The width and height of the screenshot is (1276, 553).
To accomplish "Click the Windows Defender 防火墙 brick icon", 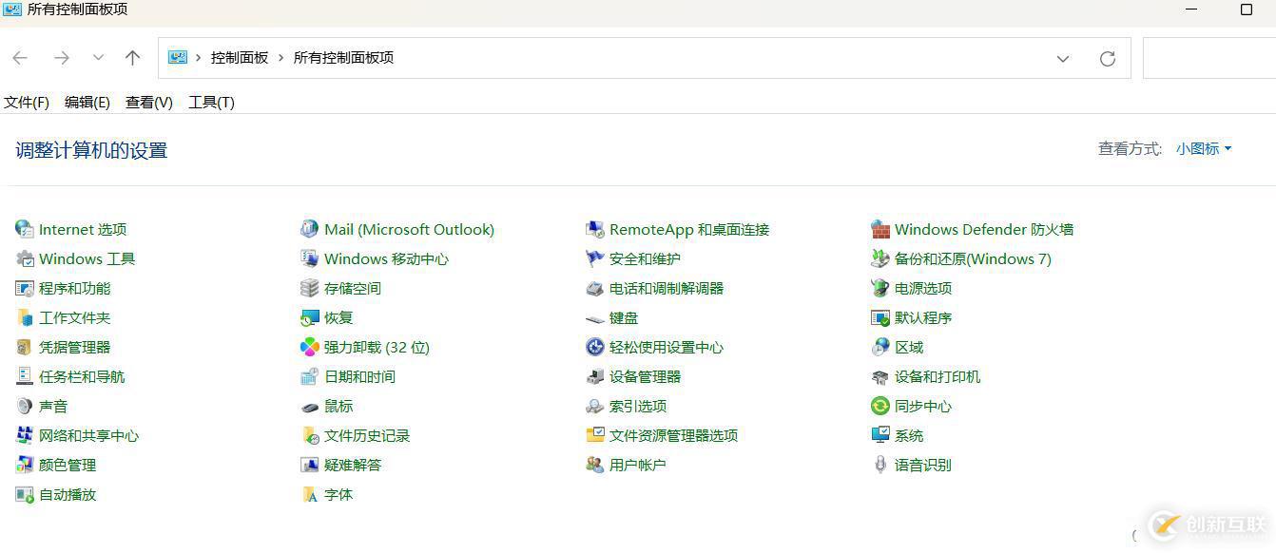I will [x=880, y=229].
